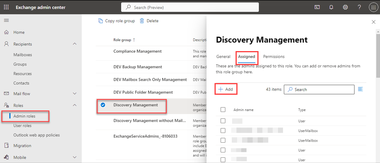Close the Discovery Management panel
This screenshot has height=163, width=380.
coord(373,22)
